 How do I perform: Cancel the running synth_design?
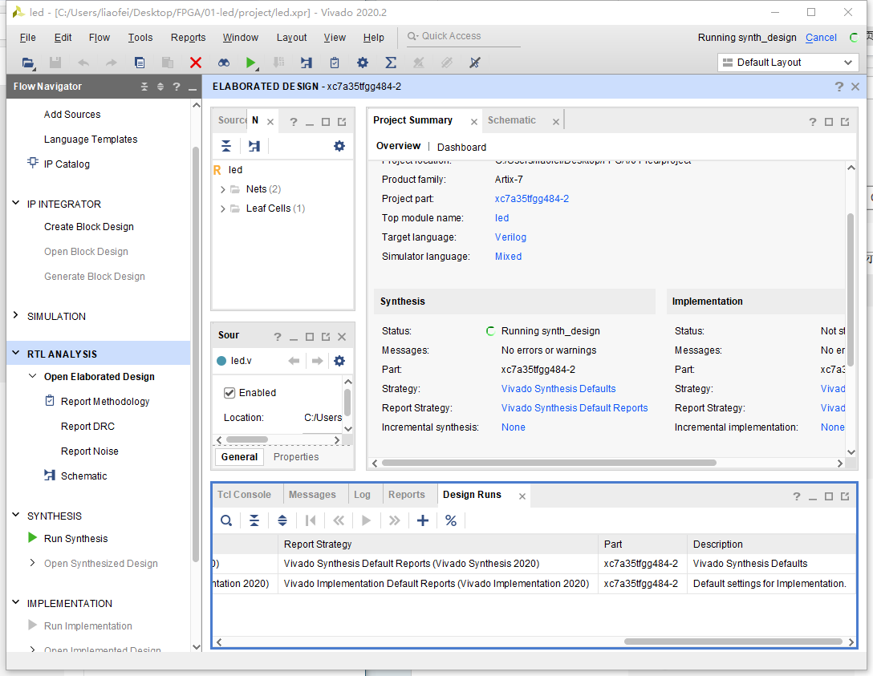coord(821,38)
